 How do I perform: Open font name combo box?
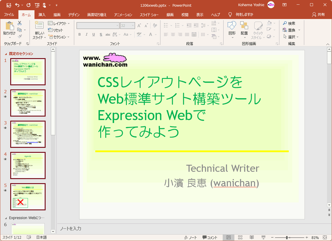(x=98, y=26)
